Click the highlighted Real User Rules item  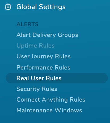click(x=57, y=78)
